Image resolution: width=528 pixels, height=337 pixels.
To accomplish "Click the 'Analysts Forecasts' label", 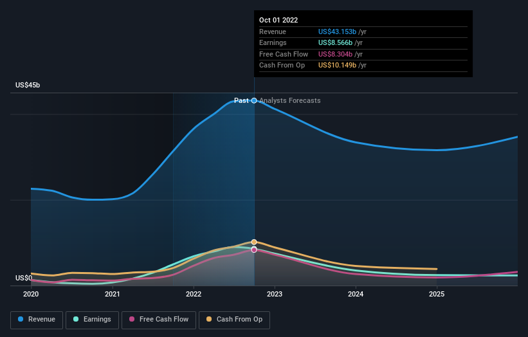I will (290, 100).
